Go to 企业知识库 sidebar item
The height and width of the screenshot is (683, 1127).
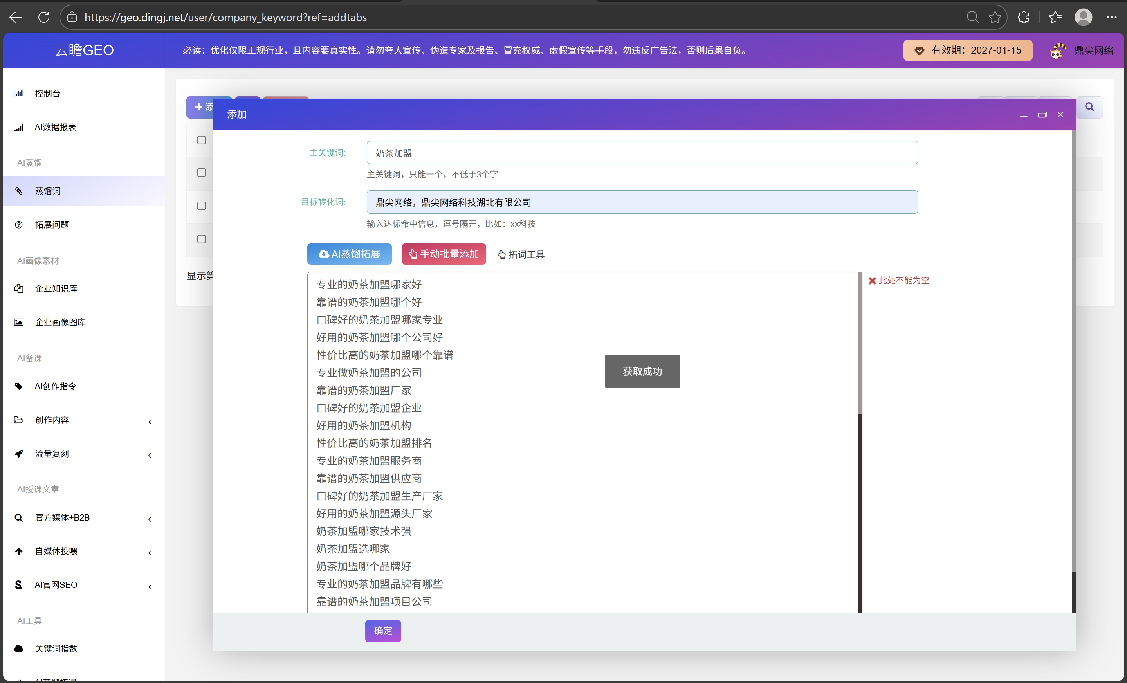click(x=56, y=289)
